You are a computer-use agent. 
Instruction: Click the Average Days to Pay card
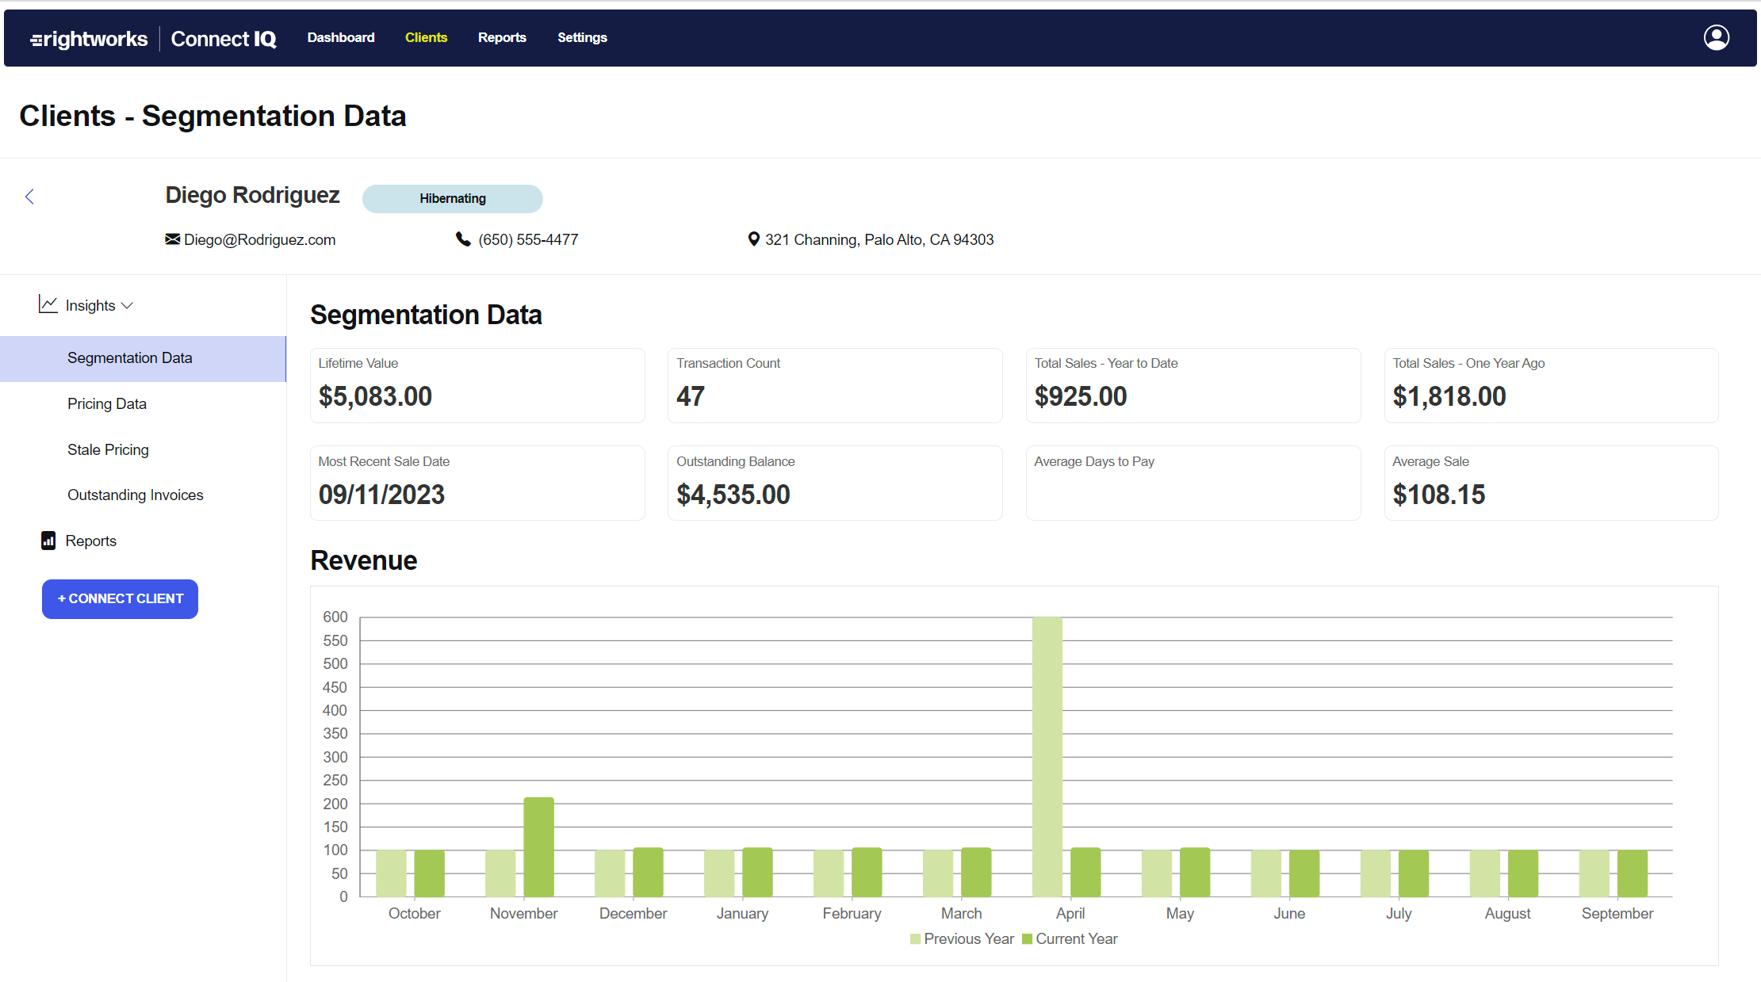[1193, 483]
